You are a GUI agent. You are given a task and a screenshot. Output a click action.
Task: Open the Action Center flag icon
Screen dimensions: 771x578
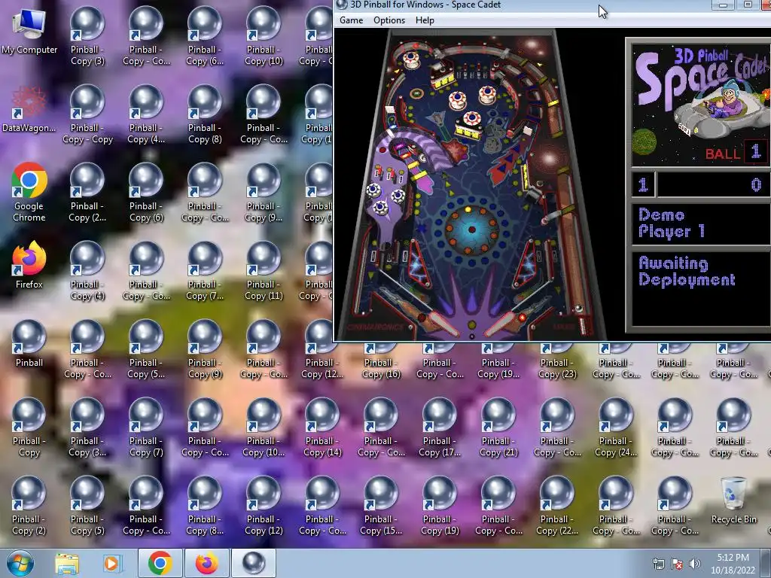coord(677,563)
